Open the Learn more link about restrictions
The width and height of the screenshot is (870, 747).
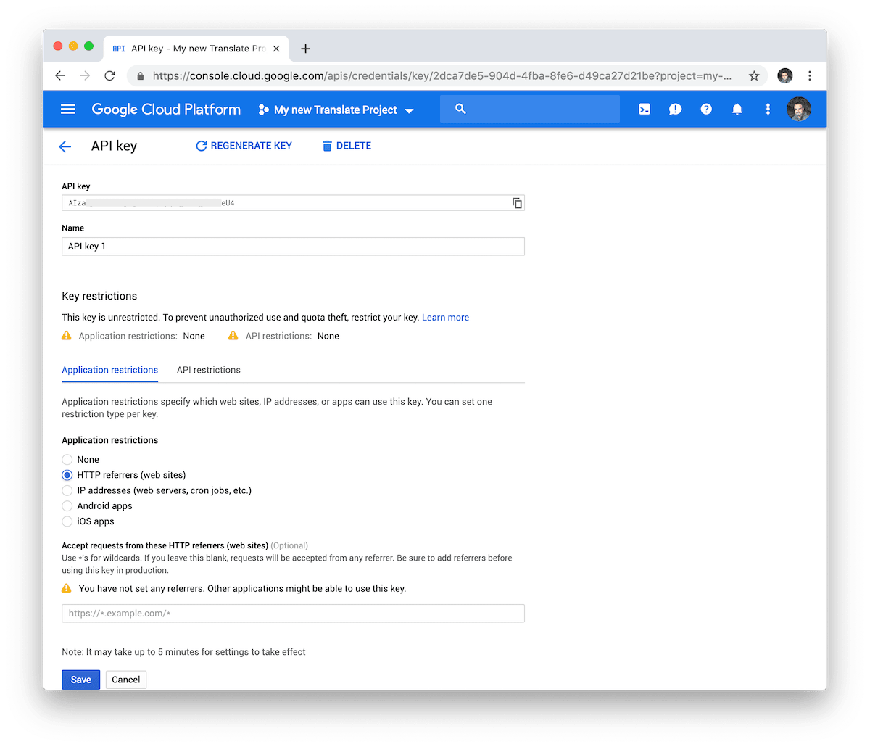pyautogui.click(x=445, y=317)
